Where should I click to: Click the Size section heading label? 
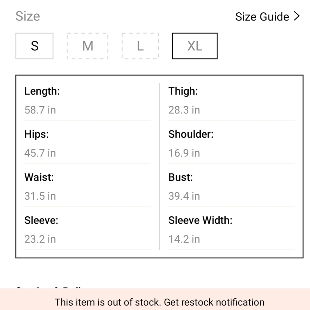28,16
